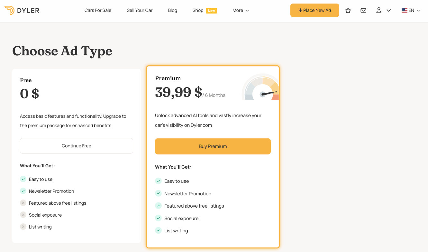Screen dimensions: 428x252
Task: Choose Continue Free button
Action: (77, 146)
